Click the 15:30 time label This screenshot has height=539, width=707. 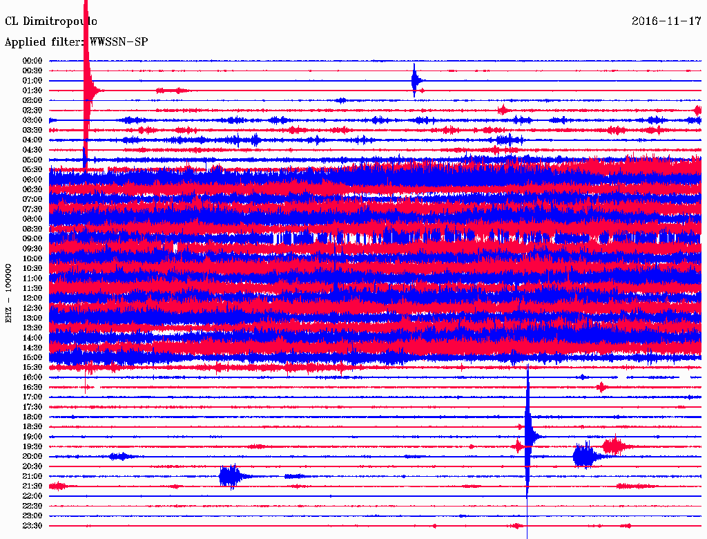pos(32,368)
